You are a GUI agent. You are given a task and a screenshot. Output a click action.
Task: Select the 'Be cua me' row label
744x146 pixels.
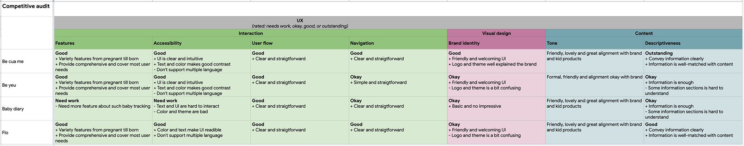click(x=27, y=61)
